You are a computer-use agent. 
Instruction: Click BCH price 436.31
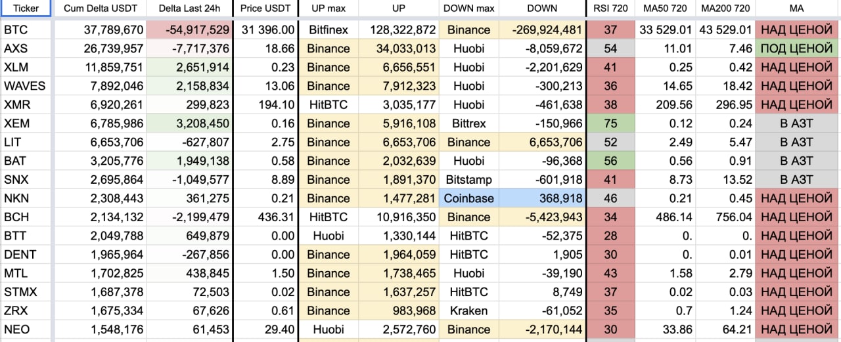pos(265,217)
